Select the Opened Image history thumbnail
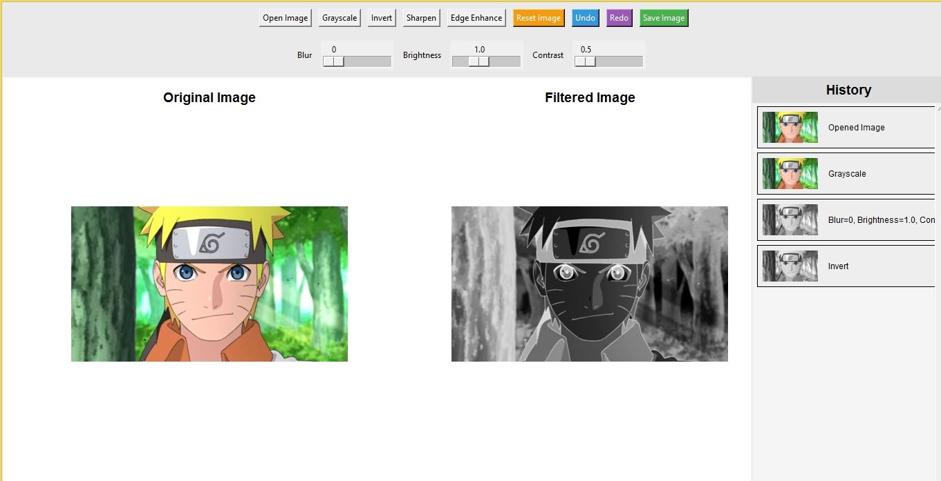This screenshot has width=941, height=481. tap(790, 128)
